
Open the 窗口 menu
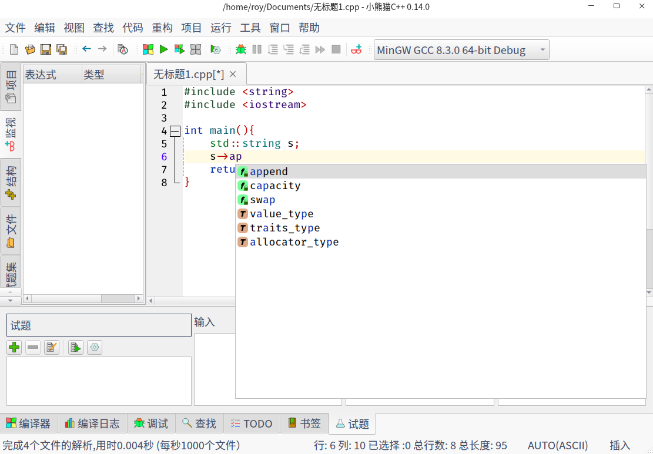(x=280, y=28)
